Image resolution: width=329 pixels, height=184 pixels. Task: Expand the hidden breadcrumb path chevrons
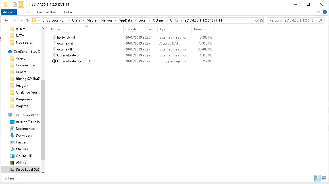tap(39, 20)
